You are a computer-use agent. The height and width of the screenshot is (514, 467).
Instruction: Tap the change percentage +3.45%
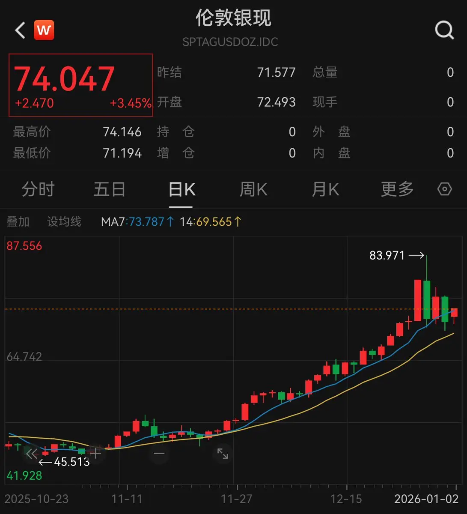131,103
